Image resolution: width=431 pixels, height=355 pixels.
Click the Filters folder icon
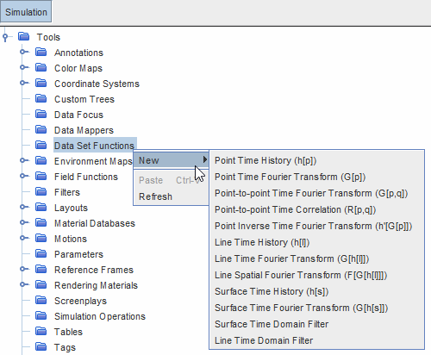pyautogui.click(x=41, y=191)
